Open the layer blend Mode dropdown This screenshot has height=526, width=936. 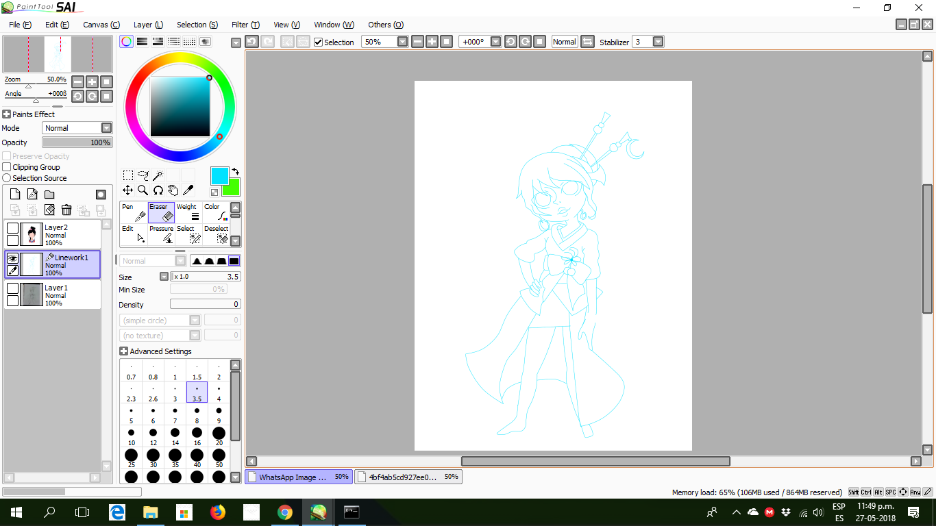tap(106, 128)
